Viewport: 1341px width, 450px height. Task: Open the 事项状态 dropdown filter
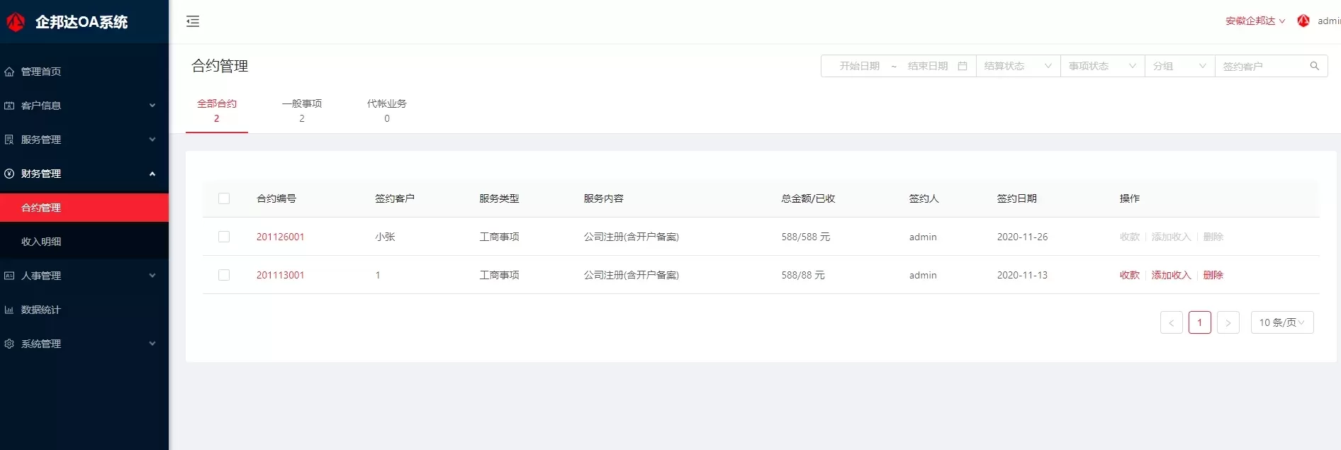pos(1101,66)
